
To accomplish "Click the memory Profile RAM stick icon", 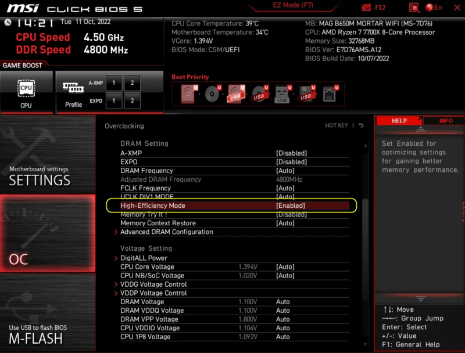I will [73, 88].
